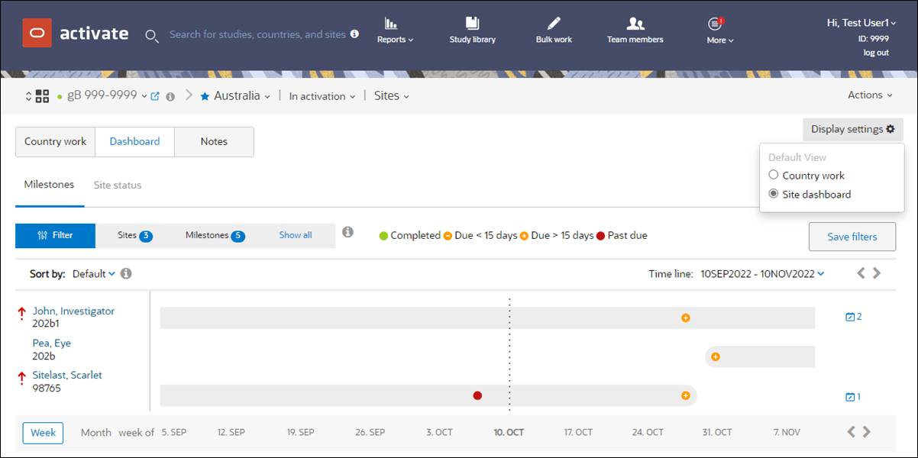This screenshot has width=918, height=458.
Task: Switch to the Site status tab
Action: pyautogui.click(x=118, y=185)
